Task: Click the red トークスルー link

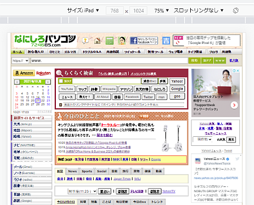Action: 111,125
